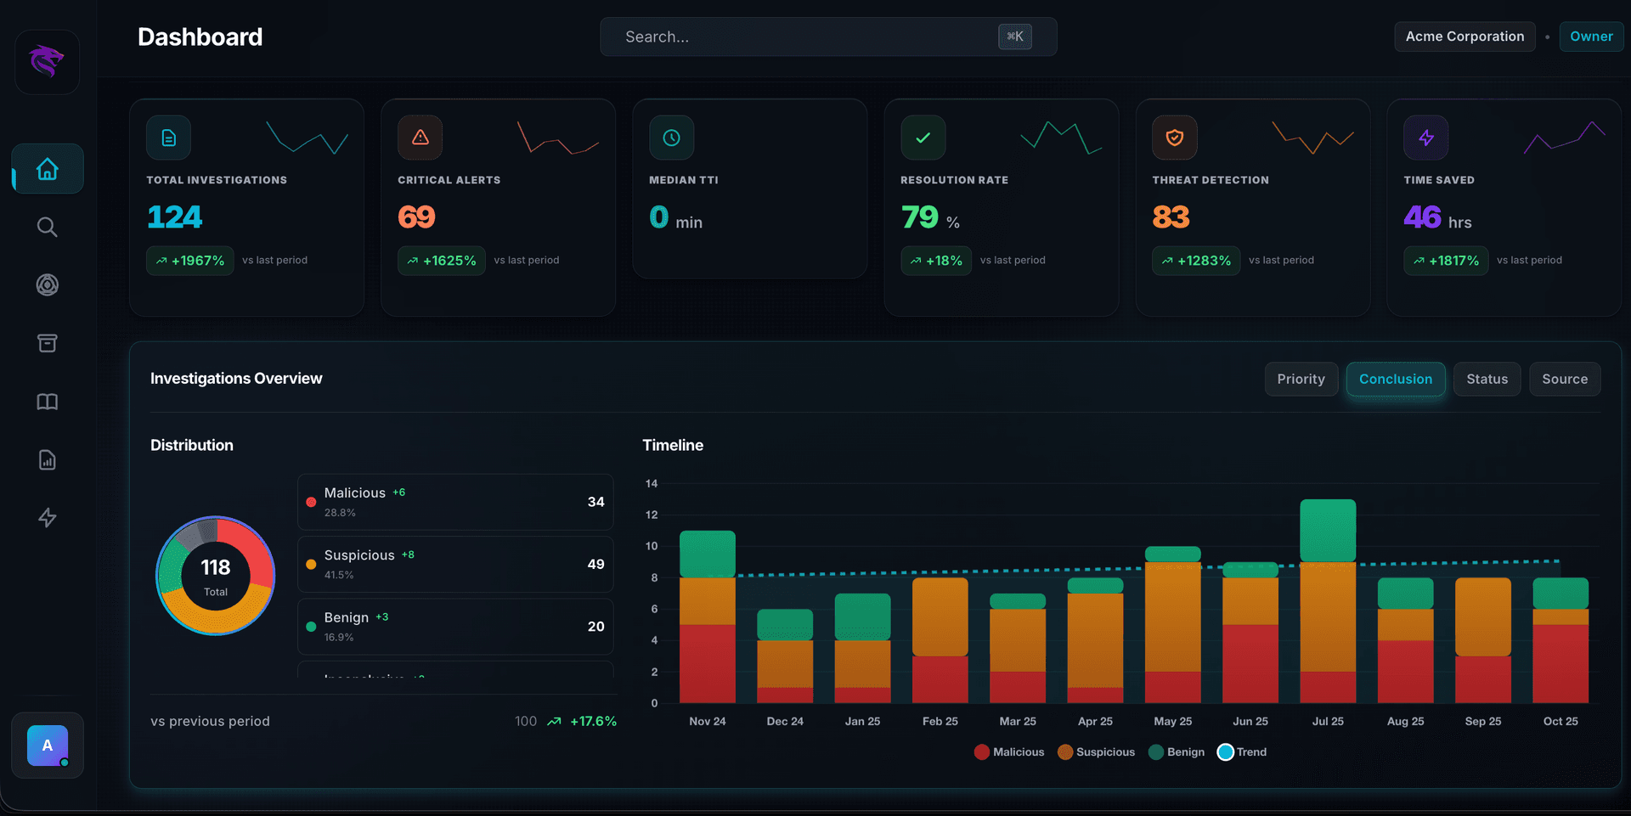
Task: Switch to the Source tab
Action: (1565, 379)
